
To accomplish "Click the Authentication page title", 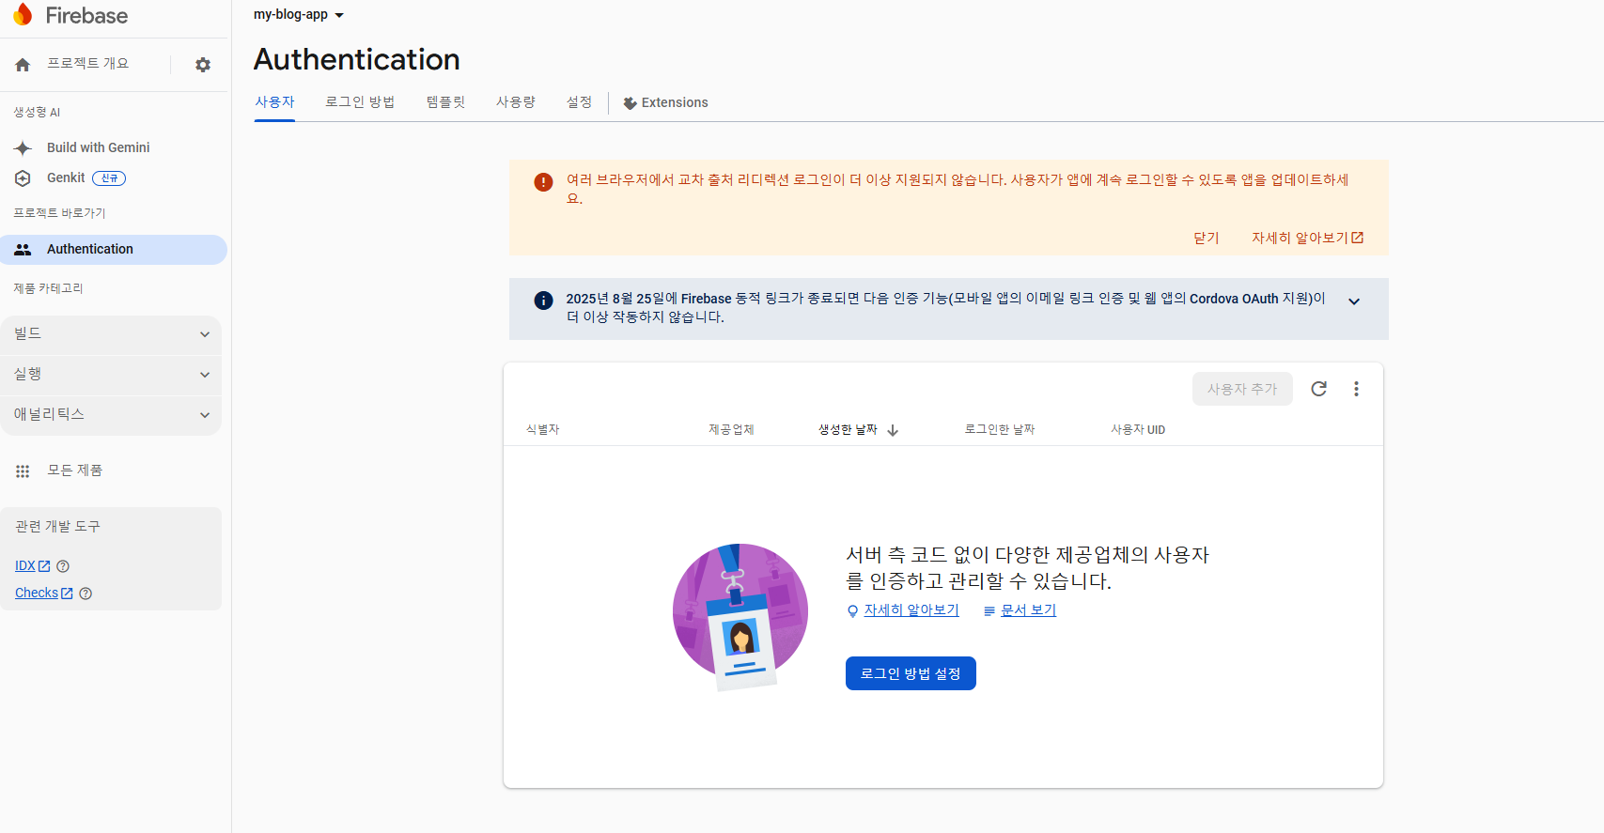I will tap(357, 59).
